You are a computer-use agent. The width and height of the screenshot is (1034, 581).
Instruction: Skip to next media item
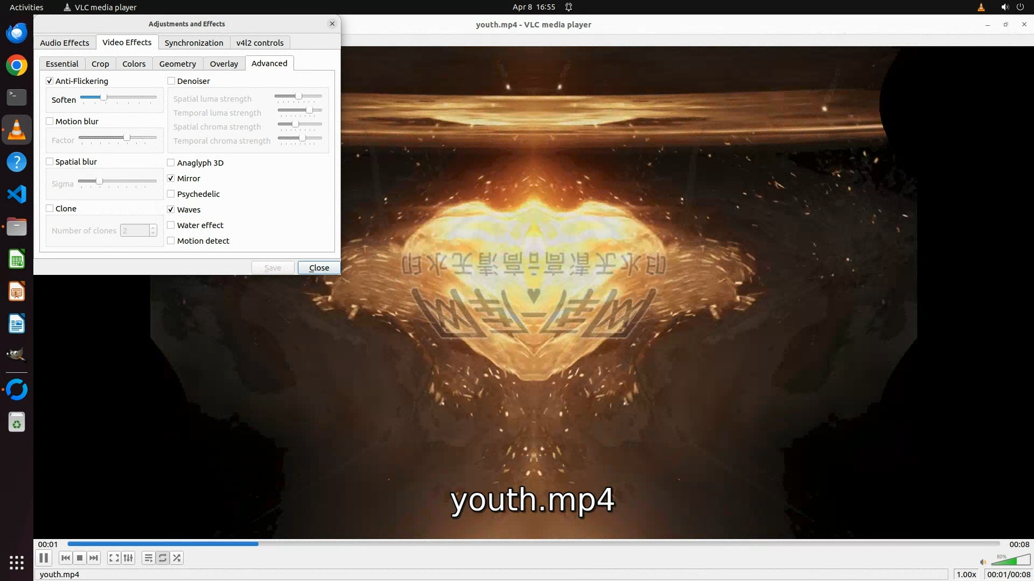pos(94,558)
